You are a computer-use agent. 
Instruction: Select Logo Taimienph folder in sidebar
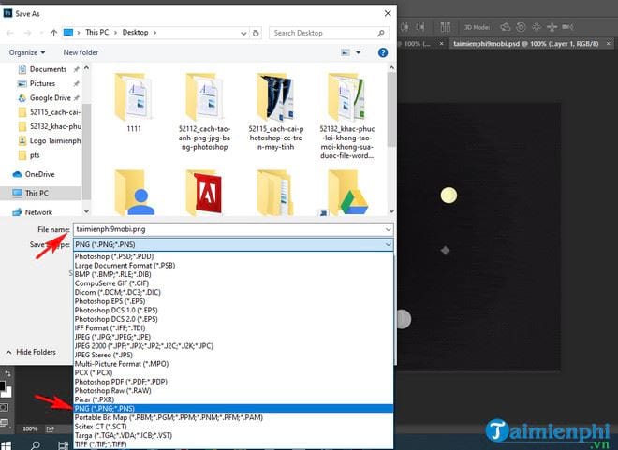pyautogui.click(x=50, y=141)
